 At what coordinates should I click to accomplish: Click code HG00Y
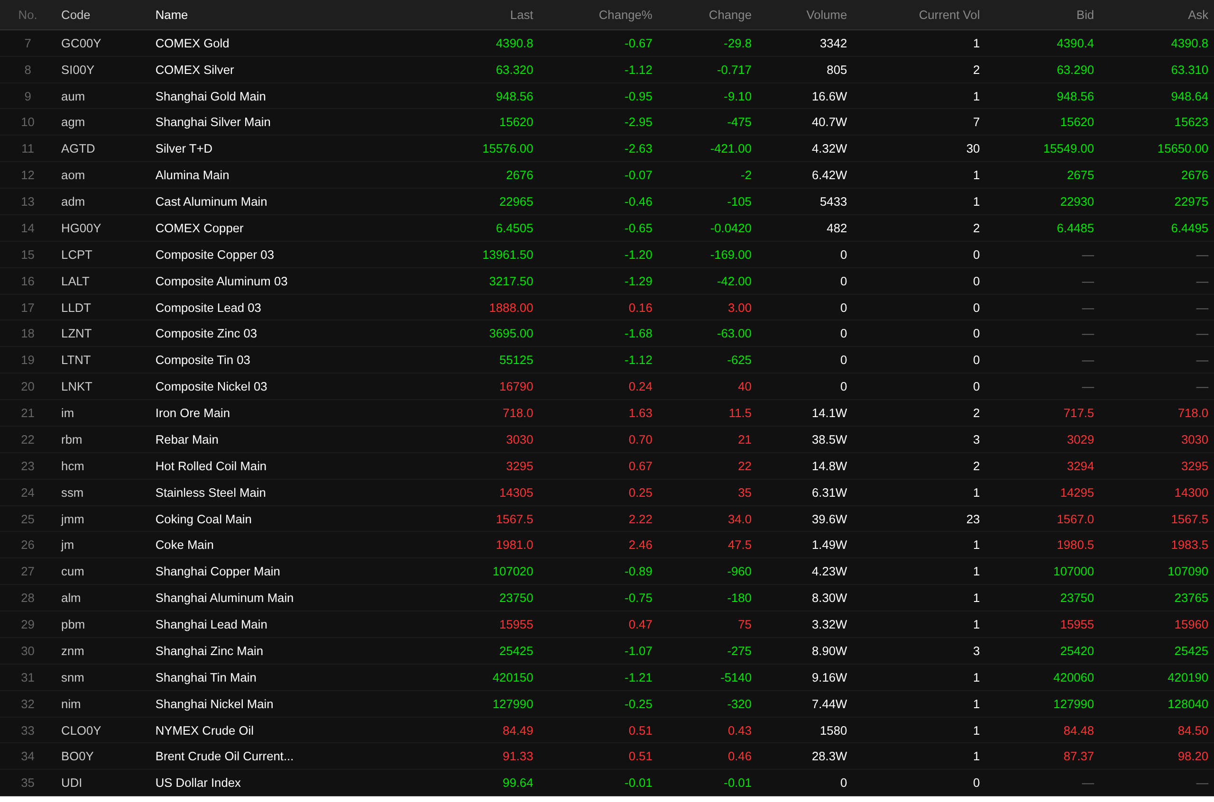pos(81,228)
